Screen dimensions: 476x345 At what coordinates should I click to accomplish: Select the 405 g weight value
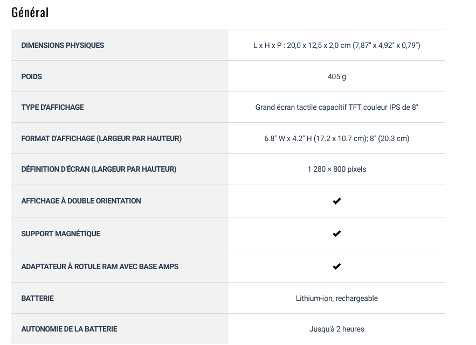click(x=337, y=76)
